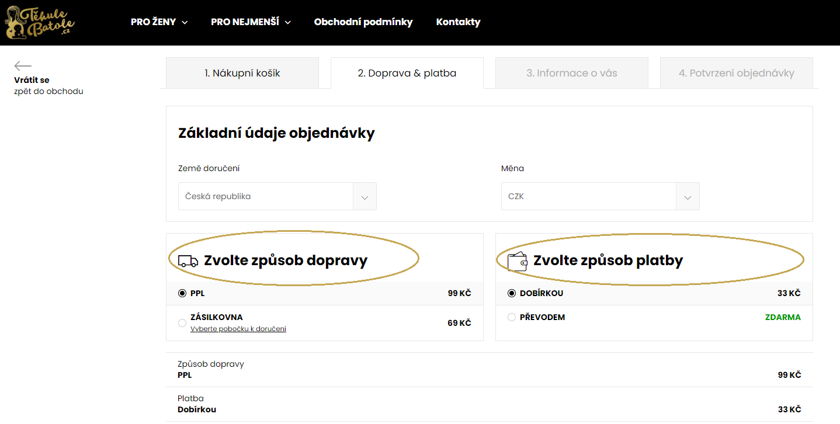
Task: Expand the PRO ŽENY menu
Action: click(x=159, y=22)
